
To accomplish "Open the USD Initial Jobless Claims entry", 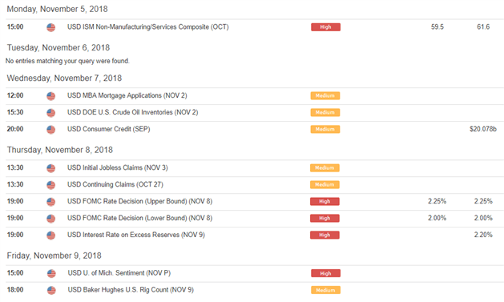I will (117, 167).
